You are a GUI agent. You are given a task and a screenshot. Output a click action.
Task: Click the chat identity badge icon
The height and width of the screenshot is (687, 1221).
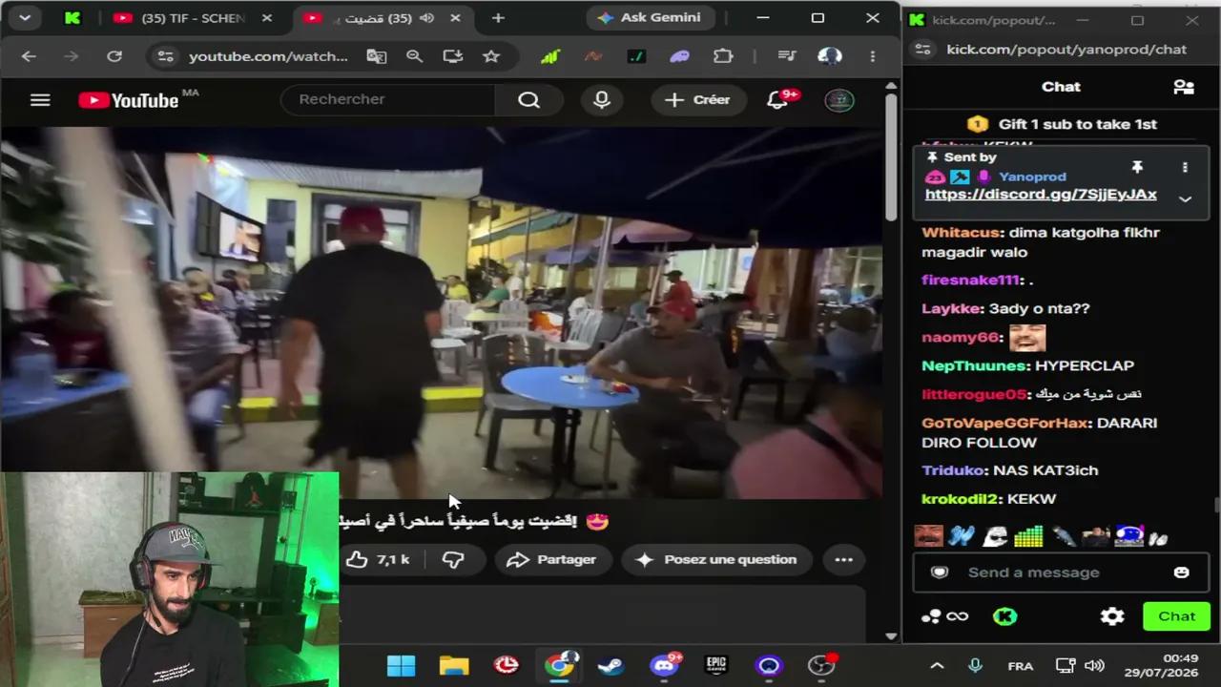click(940, 572)
